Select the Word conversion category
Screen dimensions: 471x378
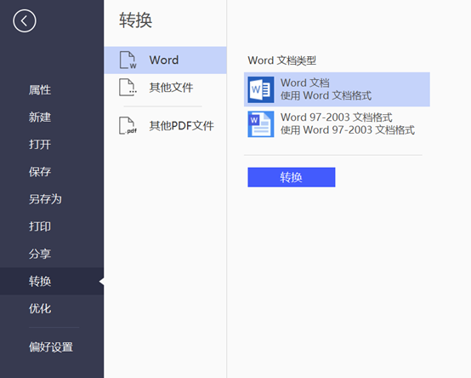165,60
